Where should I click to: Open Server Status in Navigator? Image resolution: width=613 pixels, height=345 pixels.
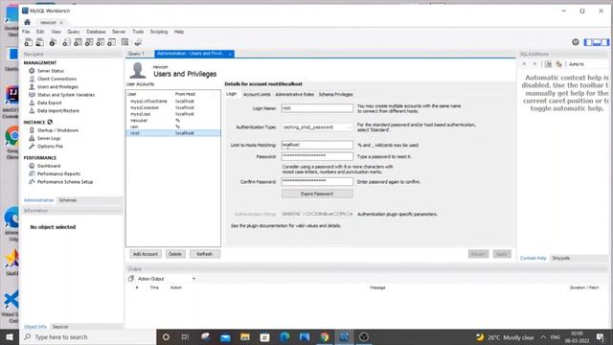click(x=51, y=71)
